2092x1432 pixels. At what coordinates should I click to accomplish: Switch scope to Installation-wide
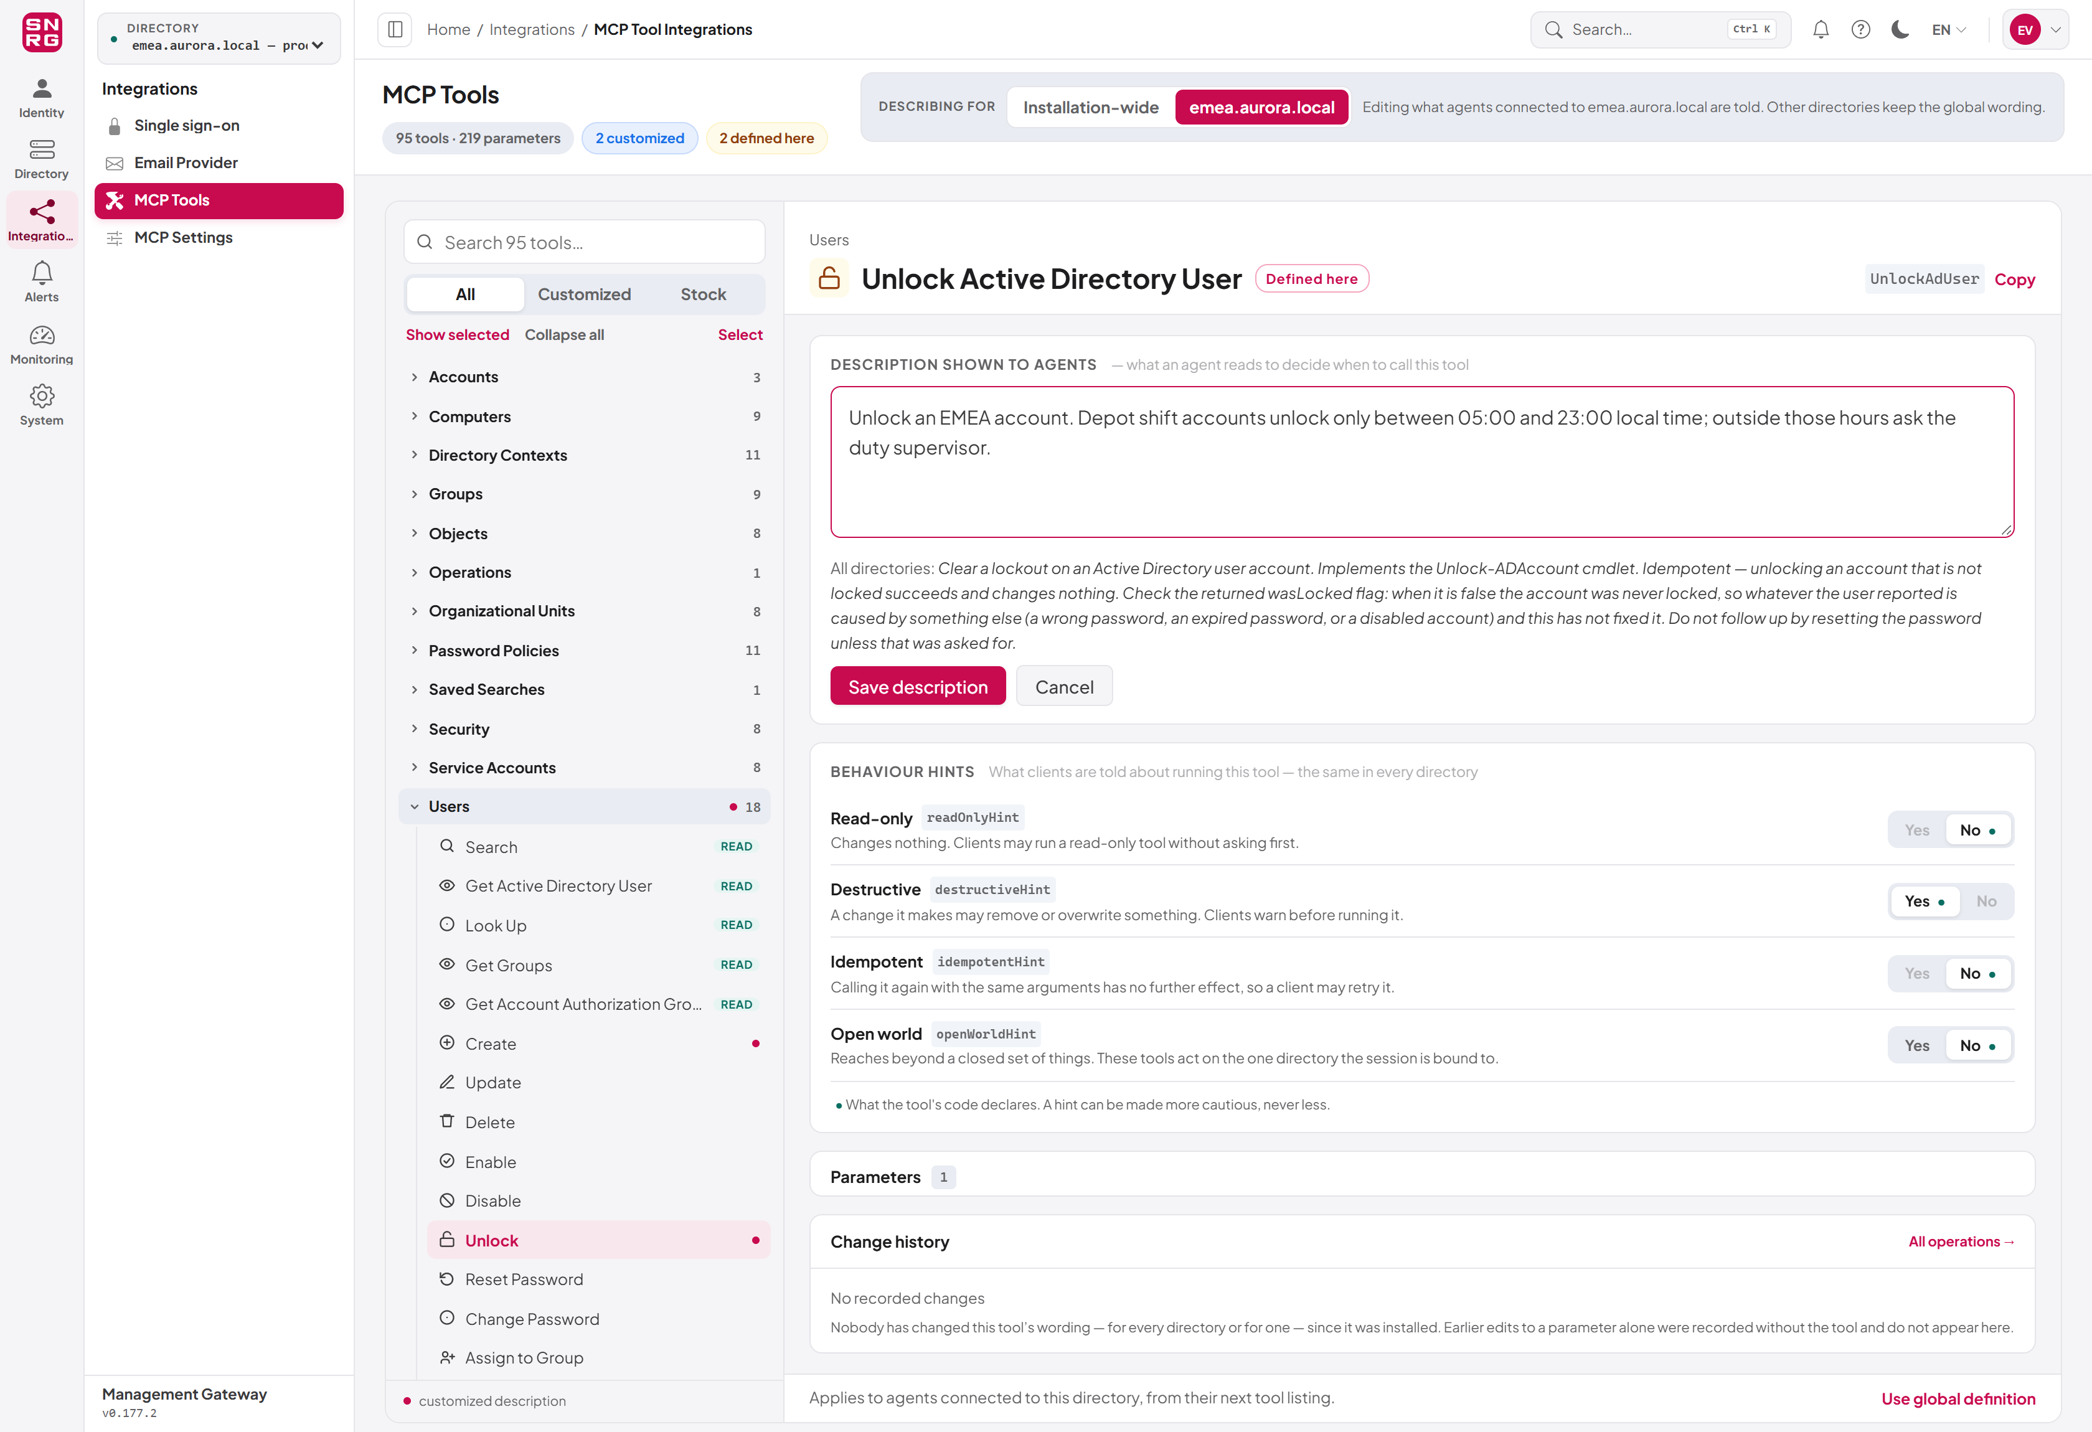coord(1090,107)
